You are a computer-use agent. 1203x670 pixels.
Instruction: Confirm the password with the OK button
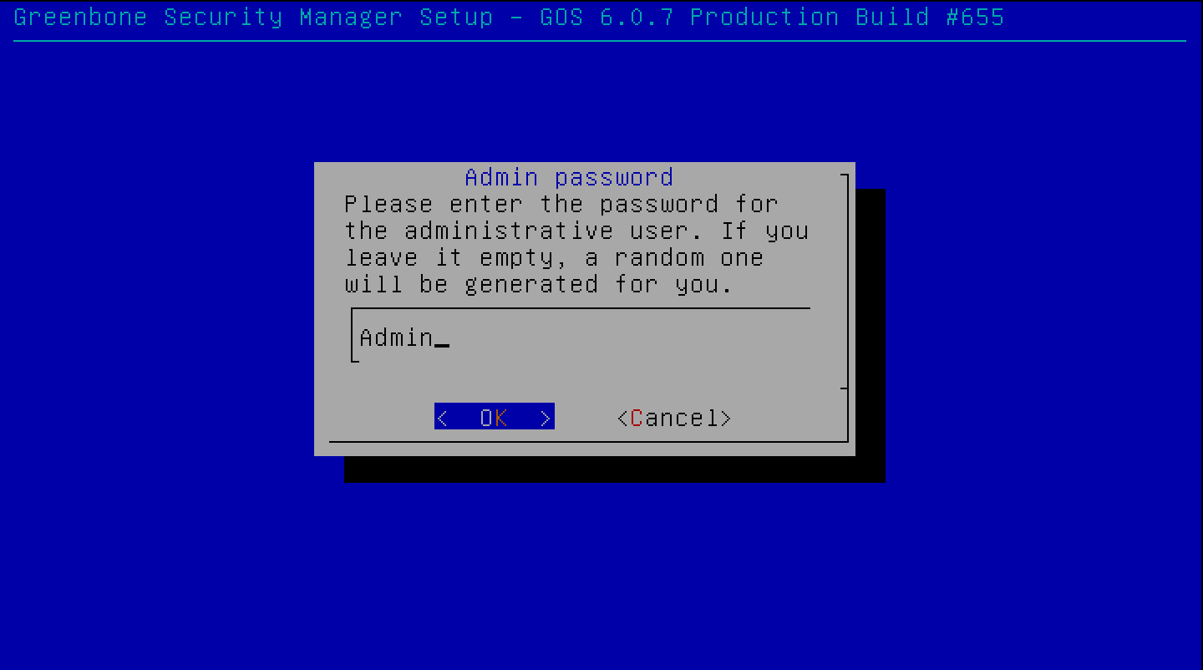point(495,417)
